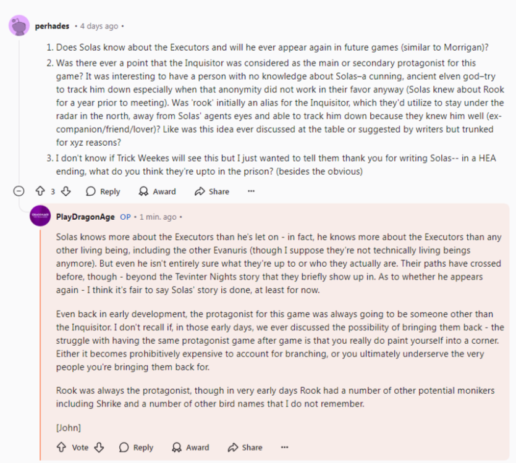This screenshot has height=463, width=516.
Task: Downvote the PlayDragonAge reply
Action: pos(99,447)
